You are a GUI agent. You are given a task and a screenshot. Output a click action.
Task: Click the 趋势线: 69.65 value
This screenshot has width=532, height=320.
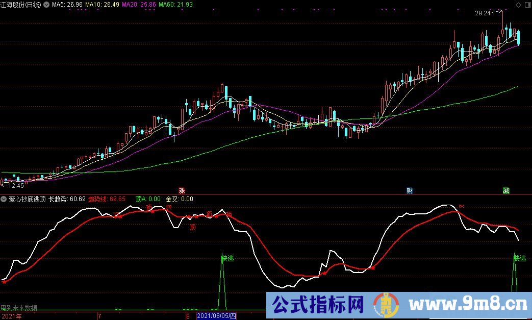(x=107, y=199)
